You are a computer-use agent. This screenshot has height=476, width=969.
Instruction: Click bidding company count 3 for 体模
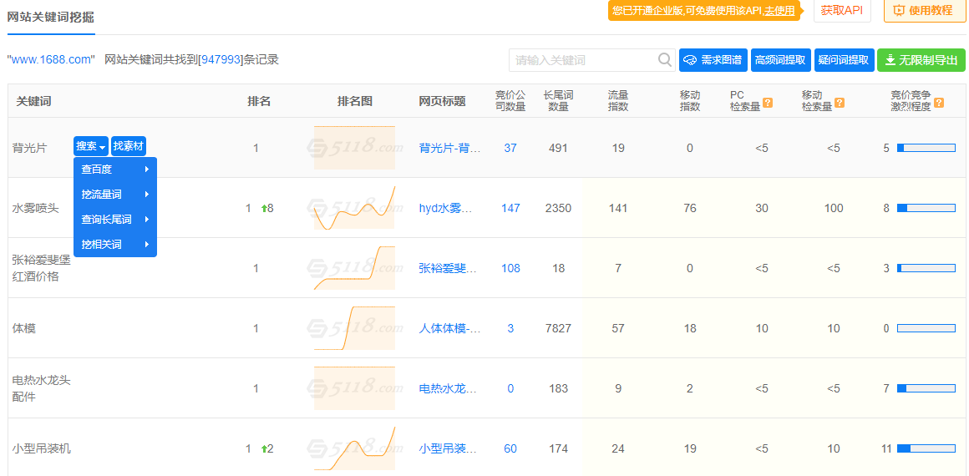(510, 328)
